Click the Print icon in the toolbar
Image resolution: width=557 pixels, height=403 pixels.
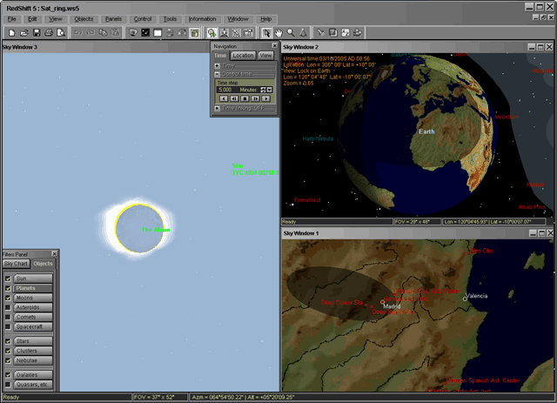point(49,32)
